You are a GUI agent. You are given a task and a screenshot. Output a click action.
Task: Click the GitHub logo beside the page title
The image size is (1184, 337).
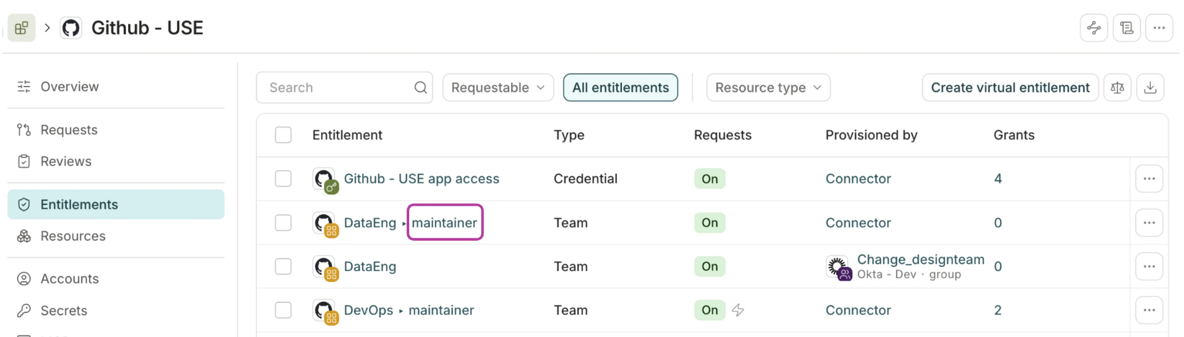(x=71, y=28)
